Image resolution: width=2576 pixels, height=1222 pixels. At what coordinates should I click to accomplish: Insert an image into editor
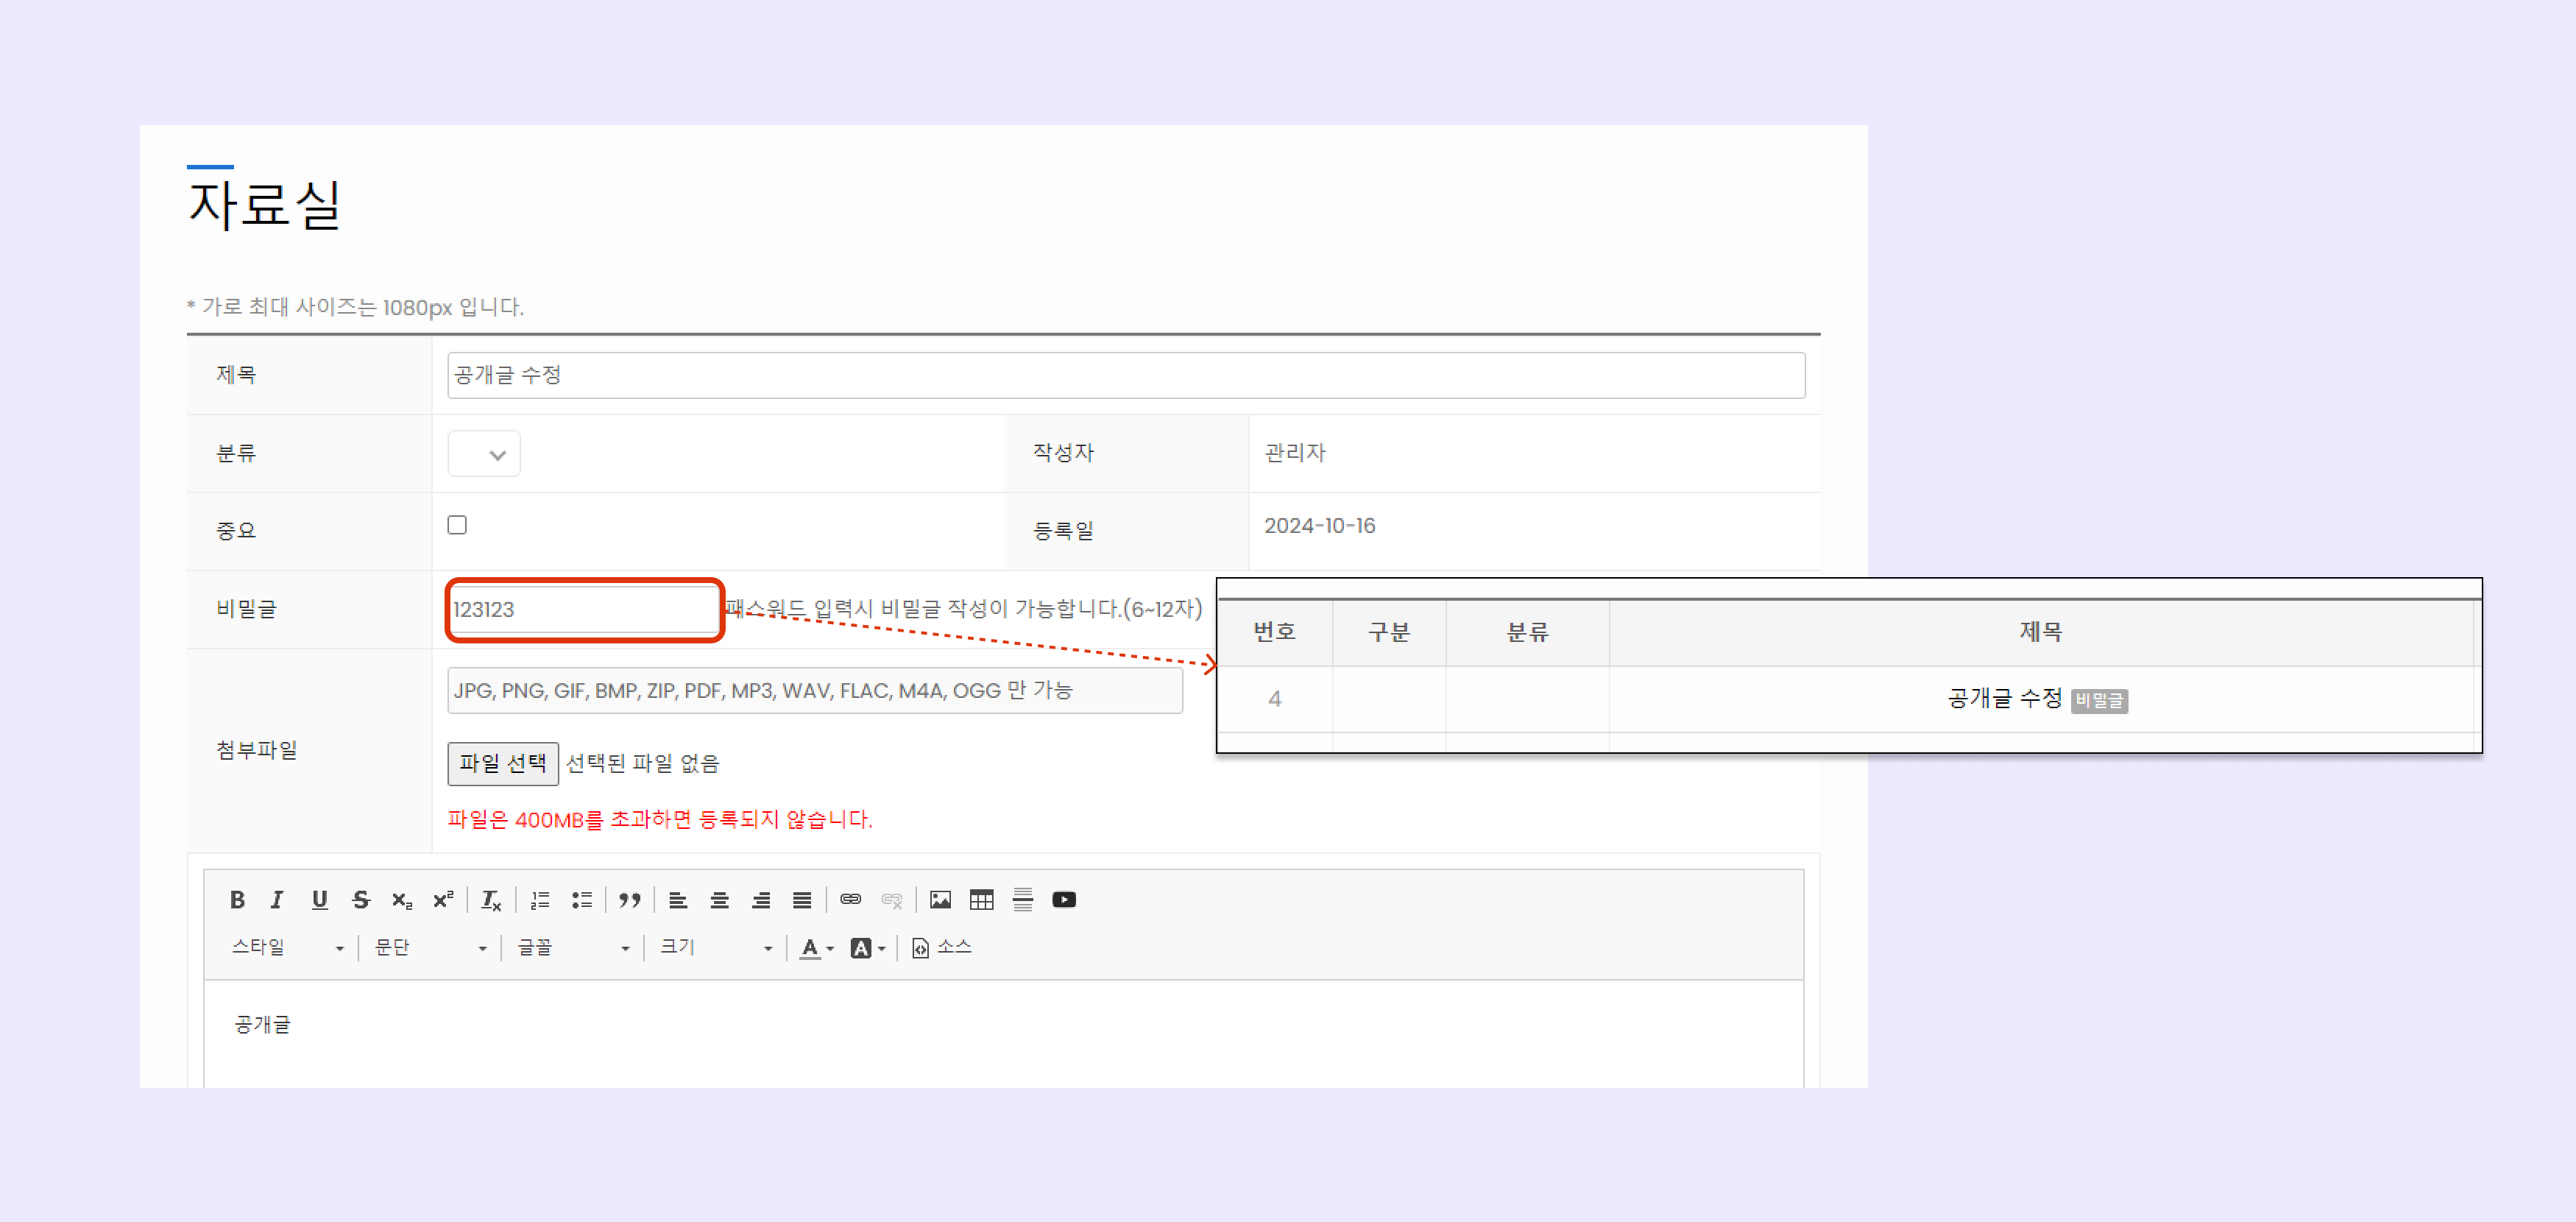(x=940, y=900)
